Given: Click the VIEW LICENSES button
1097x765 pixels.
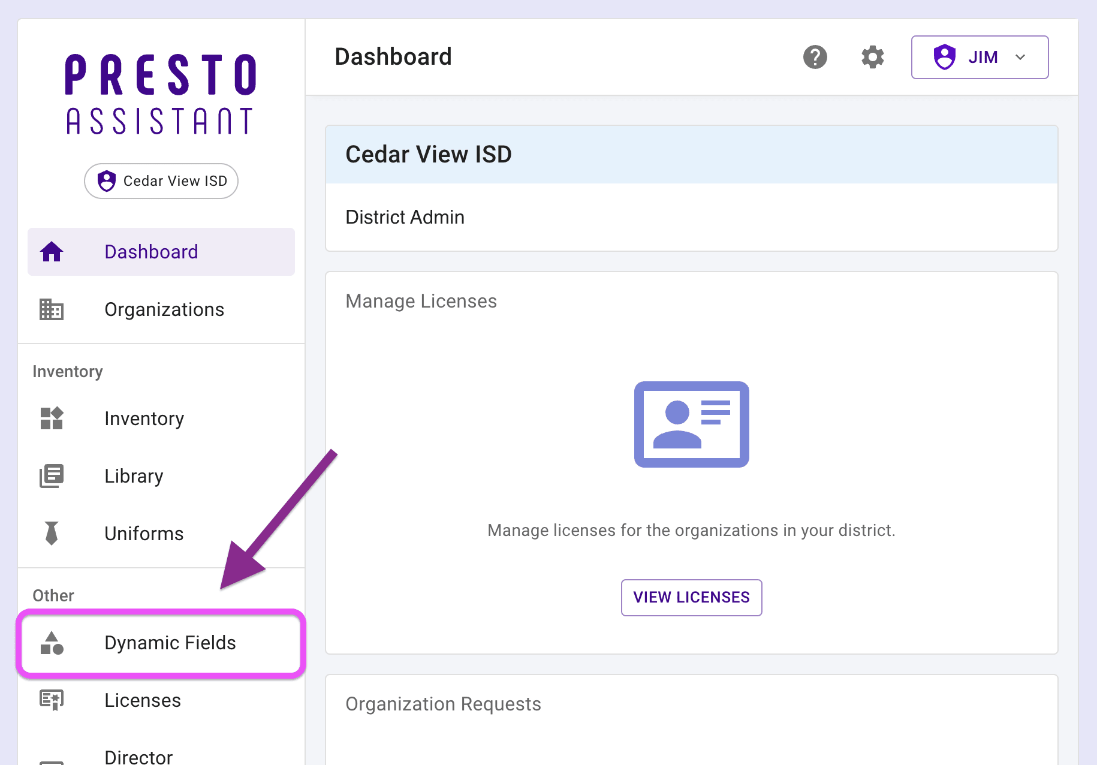Looking at the screenshot, I should pos(691,597).
